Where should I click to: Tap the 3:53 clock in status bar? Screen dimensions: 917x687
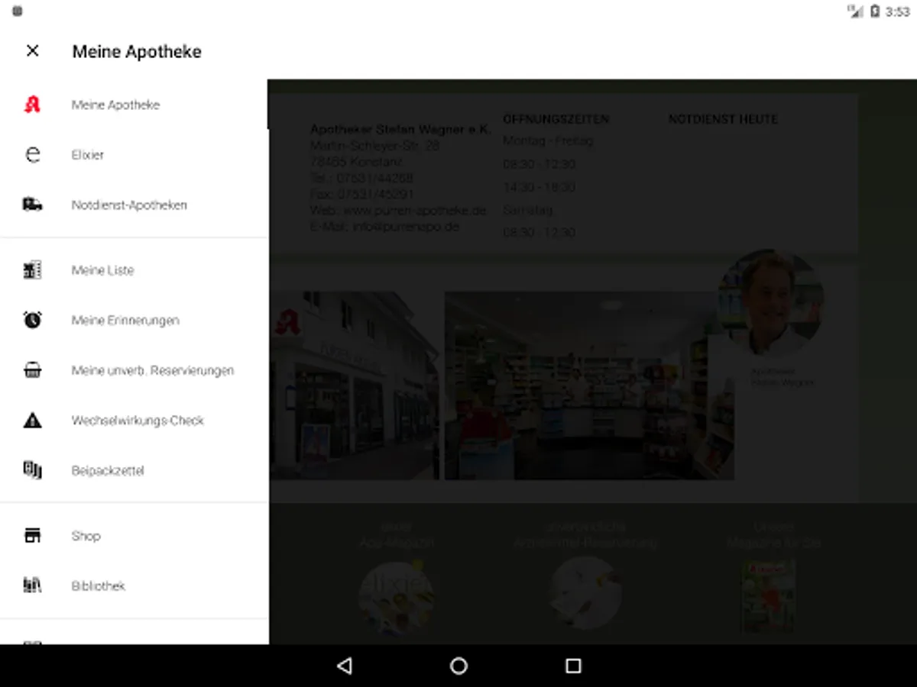tap(897, 11)
